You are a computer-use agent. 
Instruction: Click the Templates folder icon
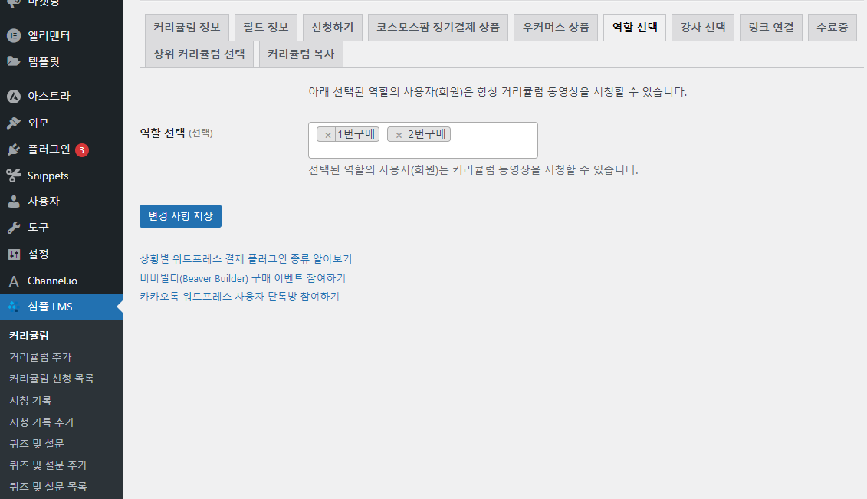coord(14,61)
